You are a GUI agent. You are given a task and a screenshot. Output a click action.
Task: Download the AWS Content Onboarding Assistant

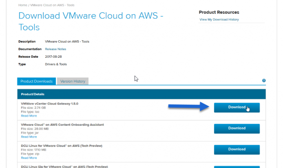[x=237, y=129]
